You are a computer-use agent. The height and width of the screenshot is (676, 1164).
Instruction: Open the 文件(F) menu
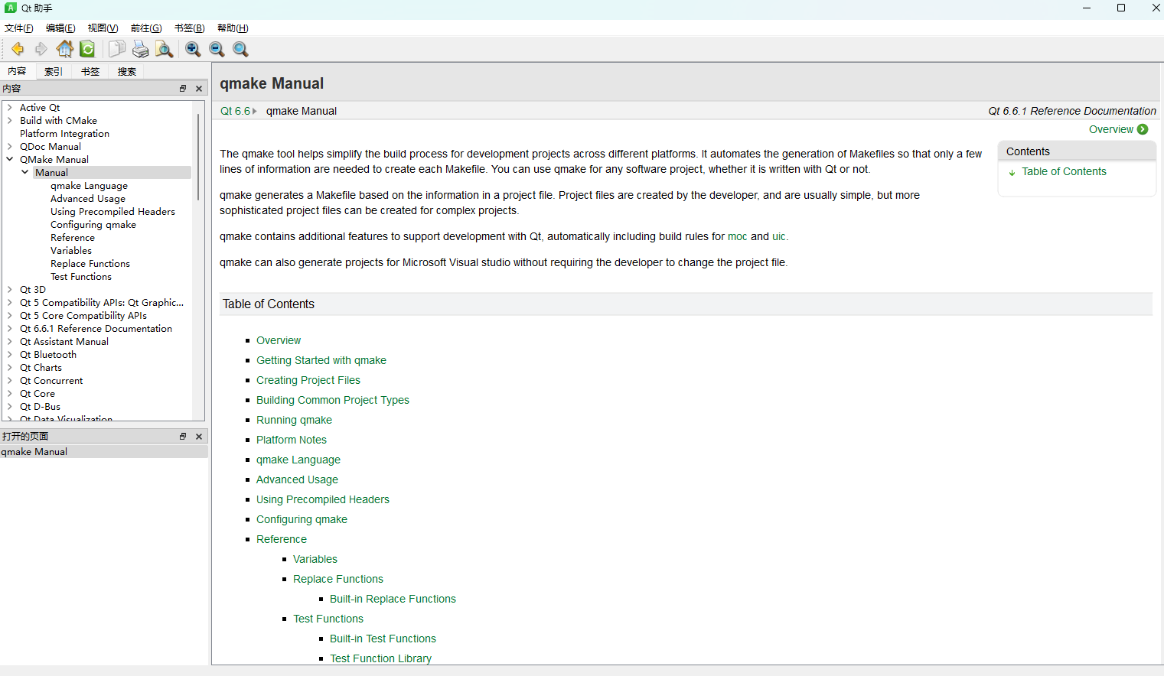click(19, 28)
